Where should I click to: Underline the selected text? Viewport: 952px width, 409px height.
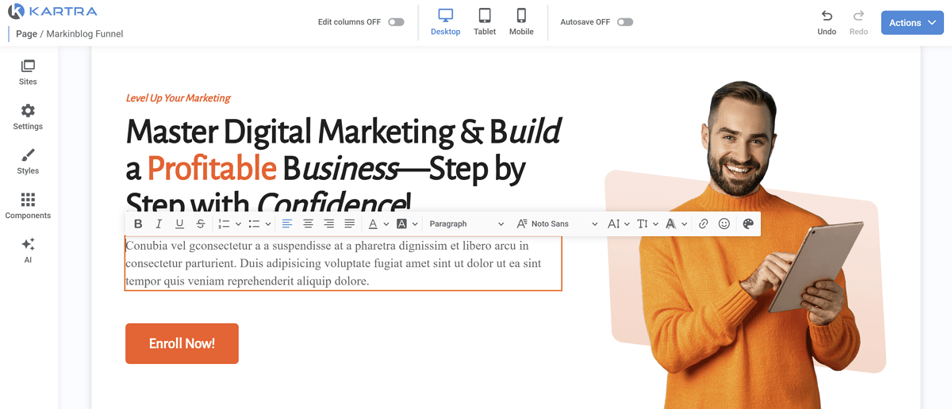tap(179, 224)
